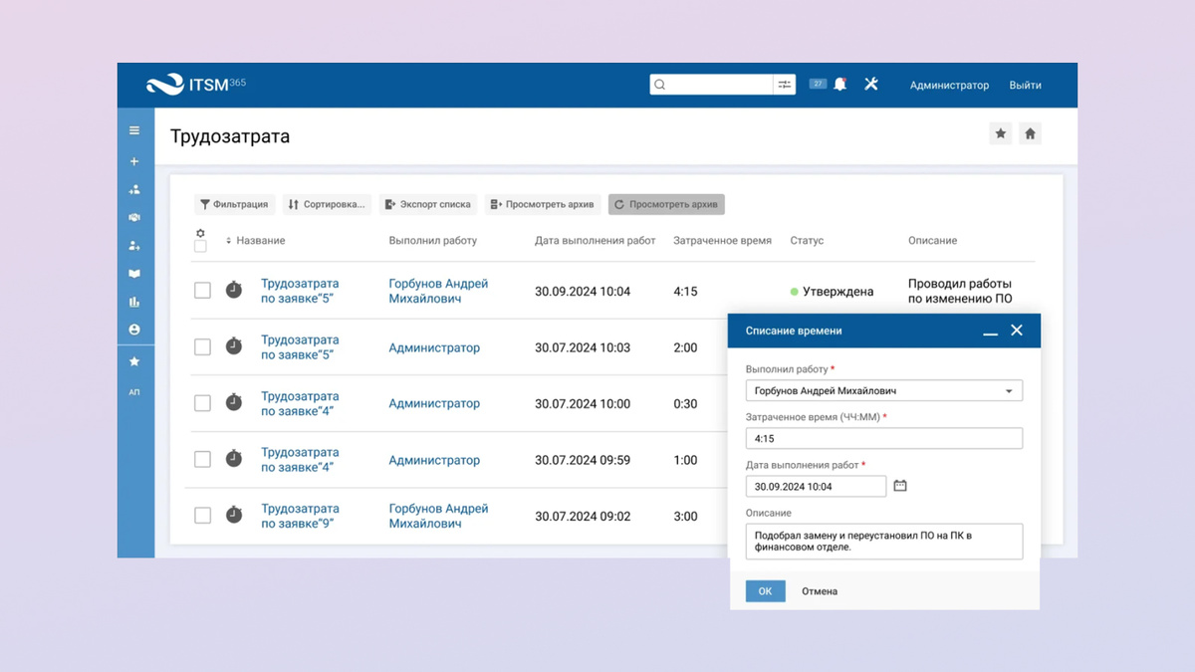Open the АП item in sidebar

134,392
